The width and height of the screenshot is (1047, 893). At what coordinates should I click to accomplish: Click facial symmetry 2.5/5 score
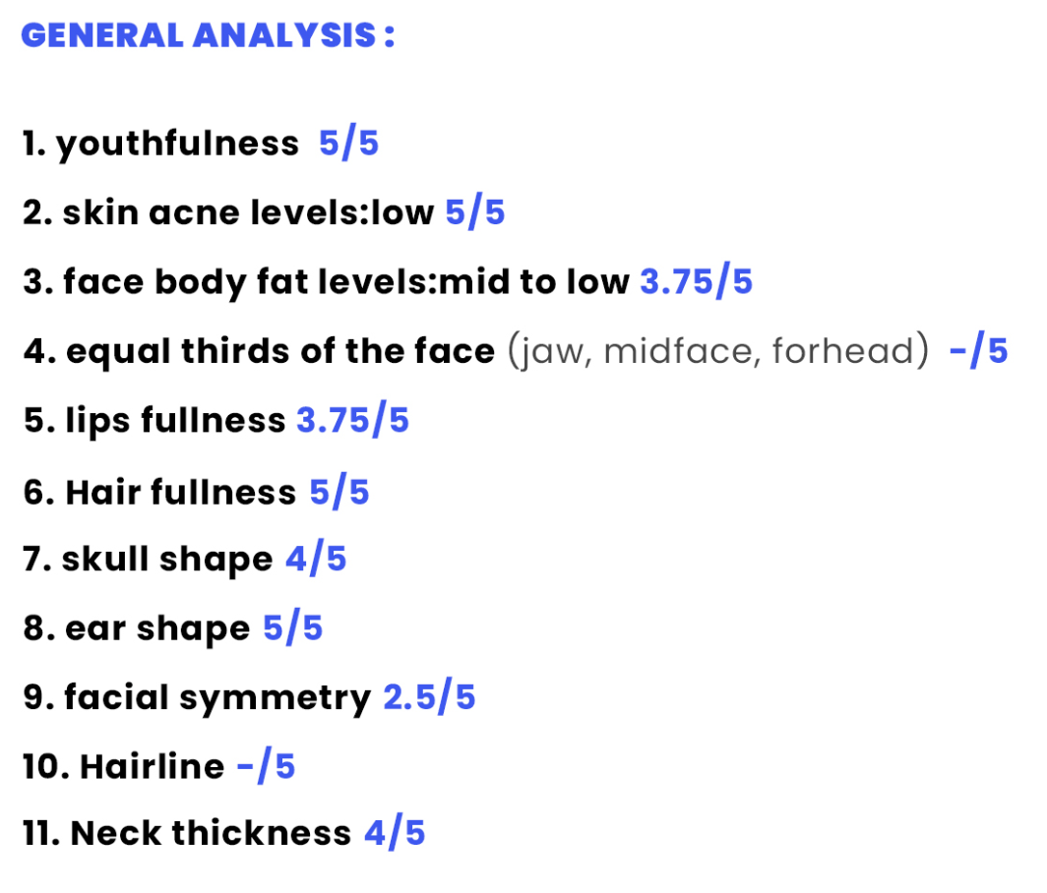tap(429, 698)
